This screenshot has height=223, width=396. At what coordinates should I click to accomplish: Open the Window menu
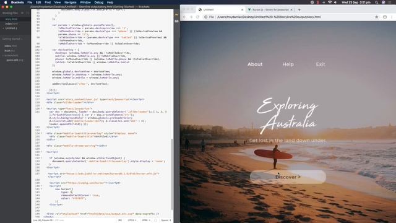[85, 2]
